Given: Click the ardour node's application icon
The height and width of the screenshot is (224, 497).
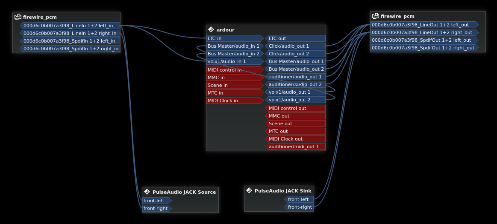Looking at the screenshot, I should click(x=211, y=29).
